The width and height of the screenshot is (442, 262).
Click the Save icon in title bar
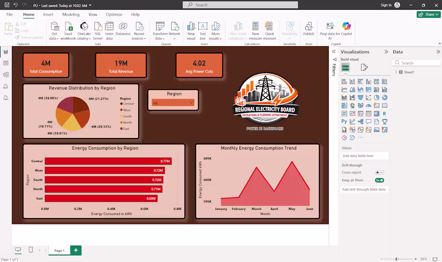(7, 5)
